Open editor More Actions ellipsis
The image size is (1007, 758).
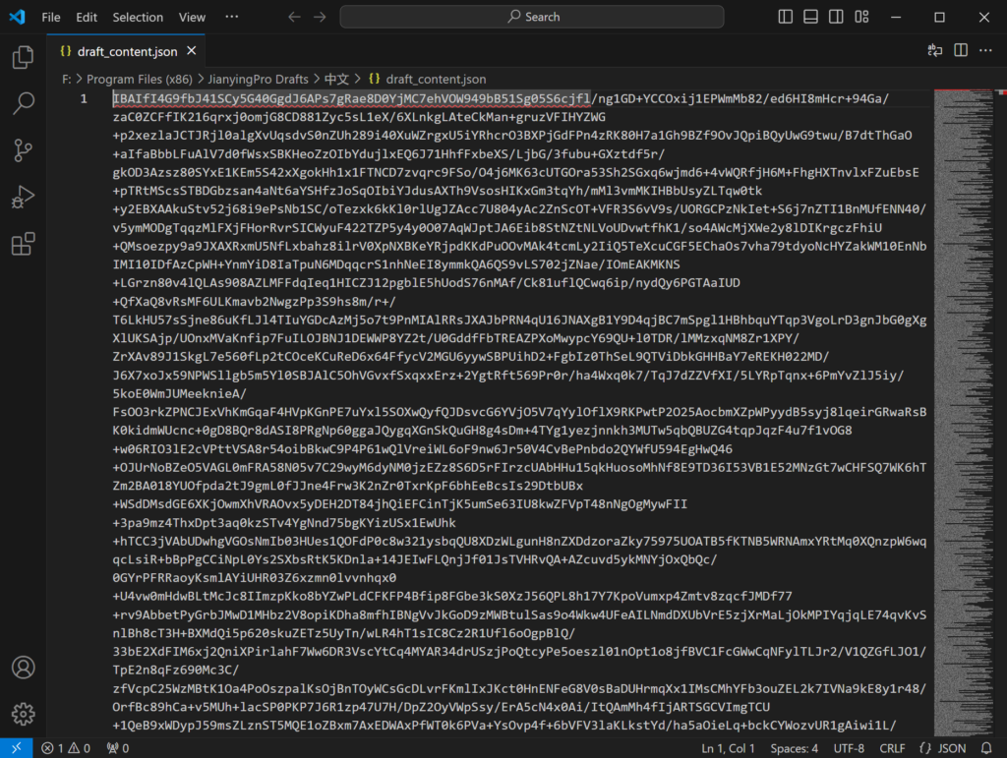[985, 51]
